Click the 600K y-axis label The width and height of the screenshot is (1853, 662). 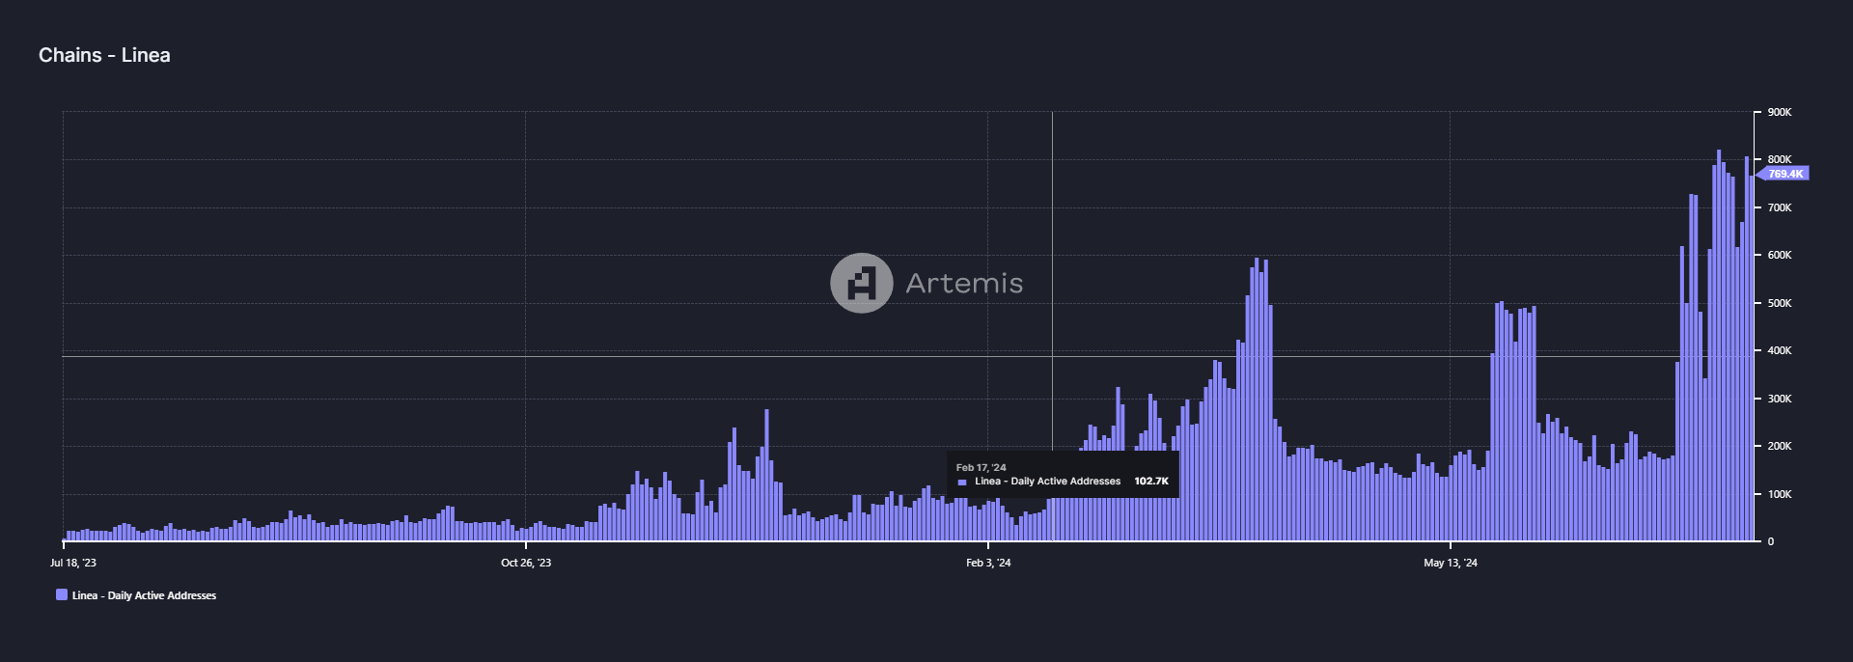(1780, 255)
